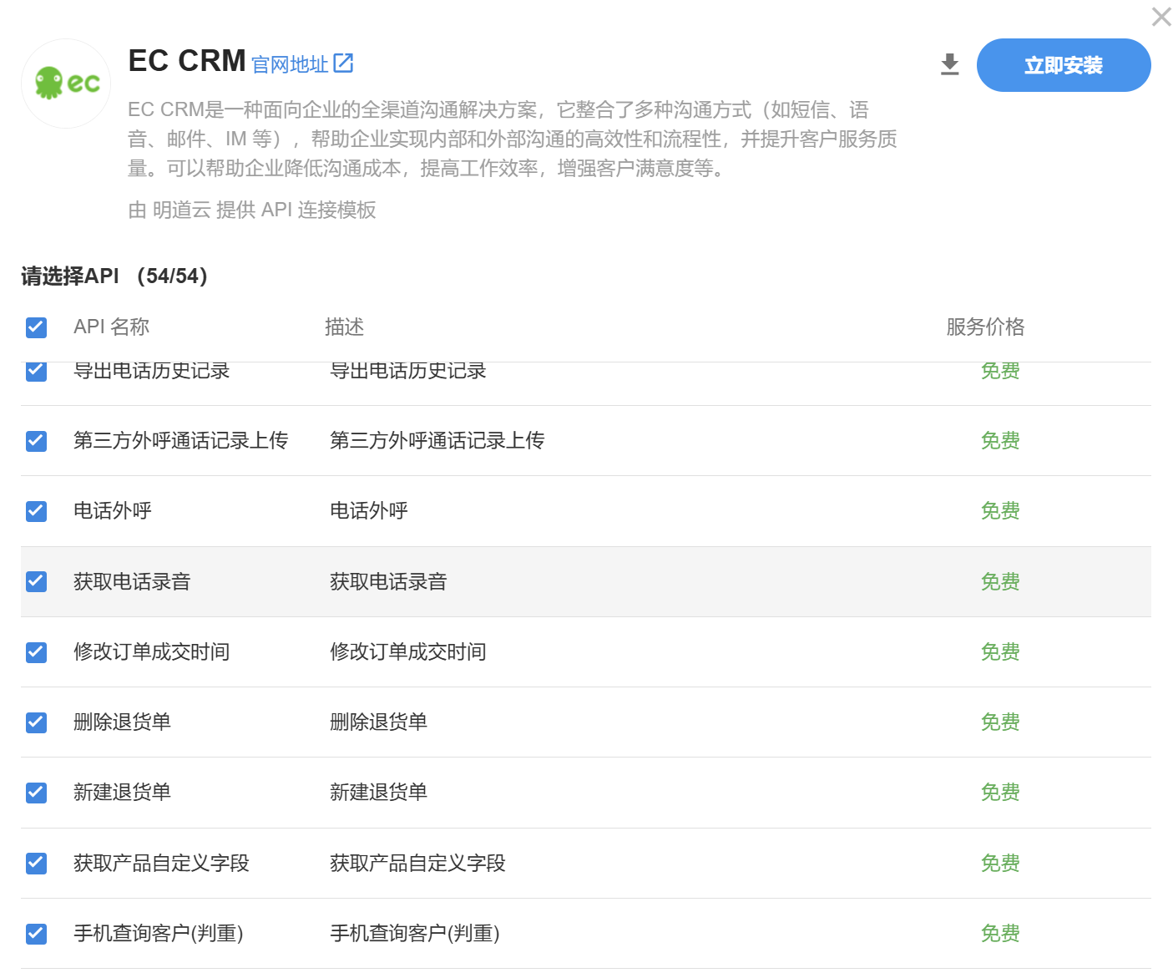Click the 描述 column header
1173x973 pixels.
coord(344,327)
